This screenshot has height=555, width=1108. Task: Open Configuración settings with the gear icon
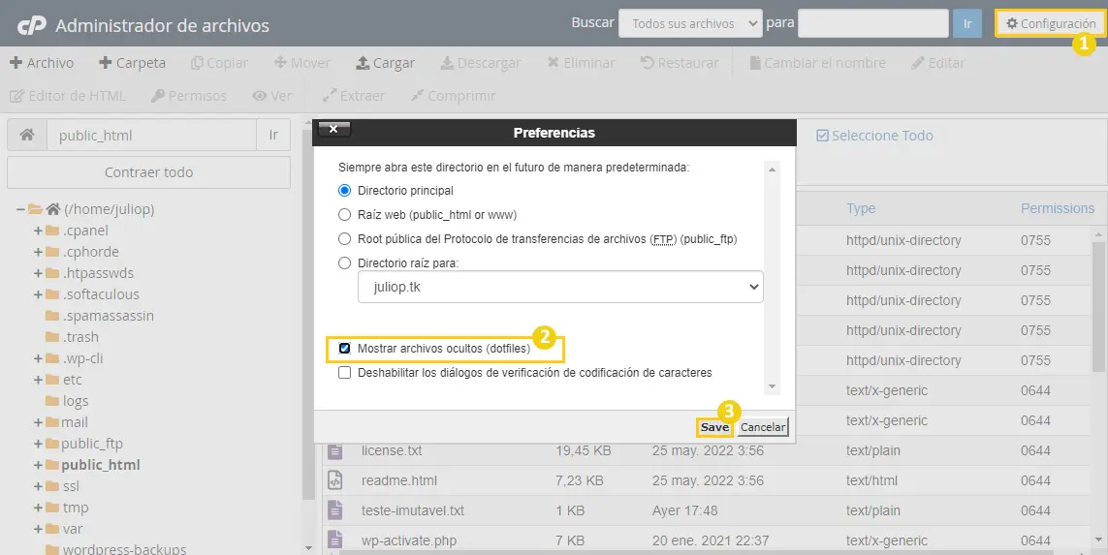click(x=1050, y=23)
